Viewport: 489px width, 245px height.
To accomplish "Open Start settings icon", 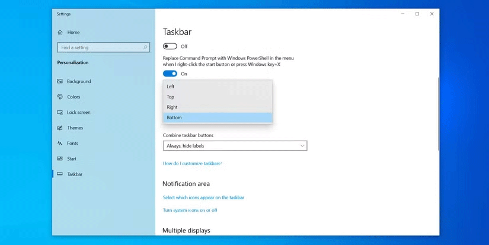I will click(x=60, y=158).
